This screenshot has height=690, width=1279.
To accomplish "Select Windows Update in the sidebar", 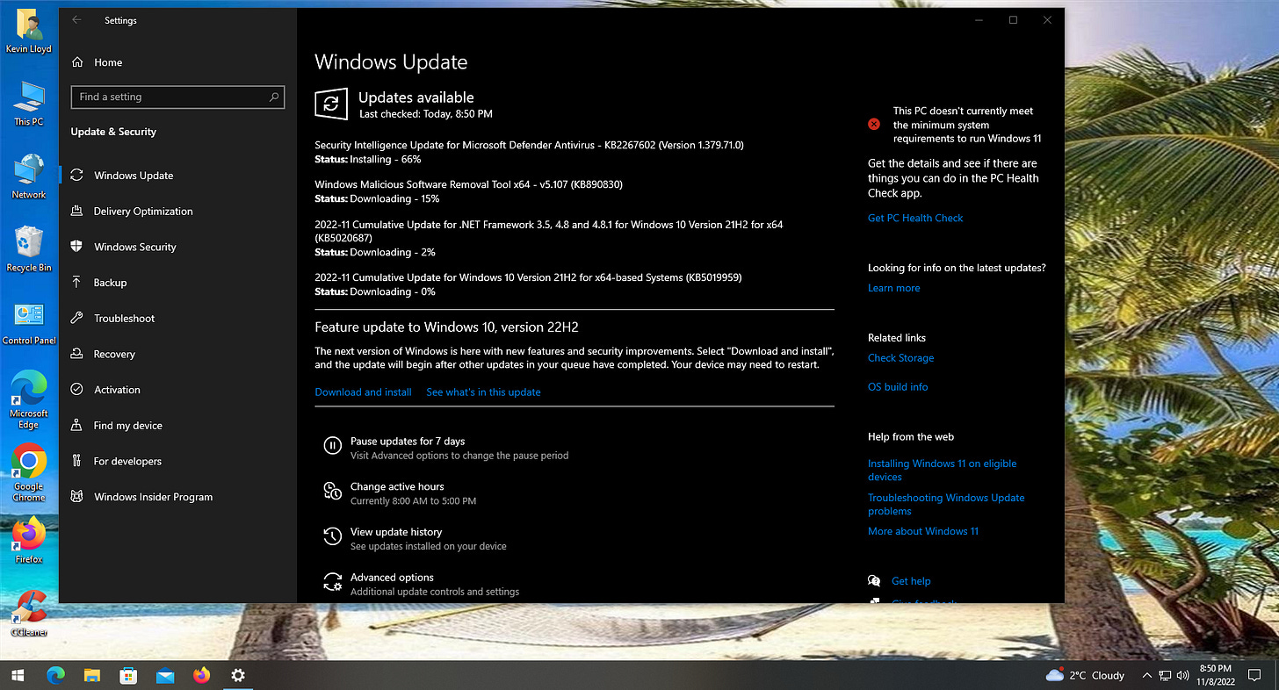I will tap(134, 175).
